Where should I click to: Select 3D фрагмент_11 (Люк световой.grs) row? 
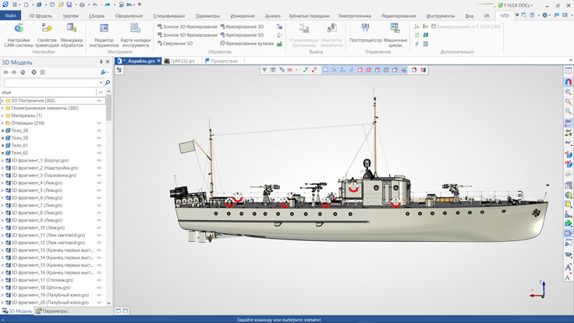click(53, 235)
